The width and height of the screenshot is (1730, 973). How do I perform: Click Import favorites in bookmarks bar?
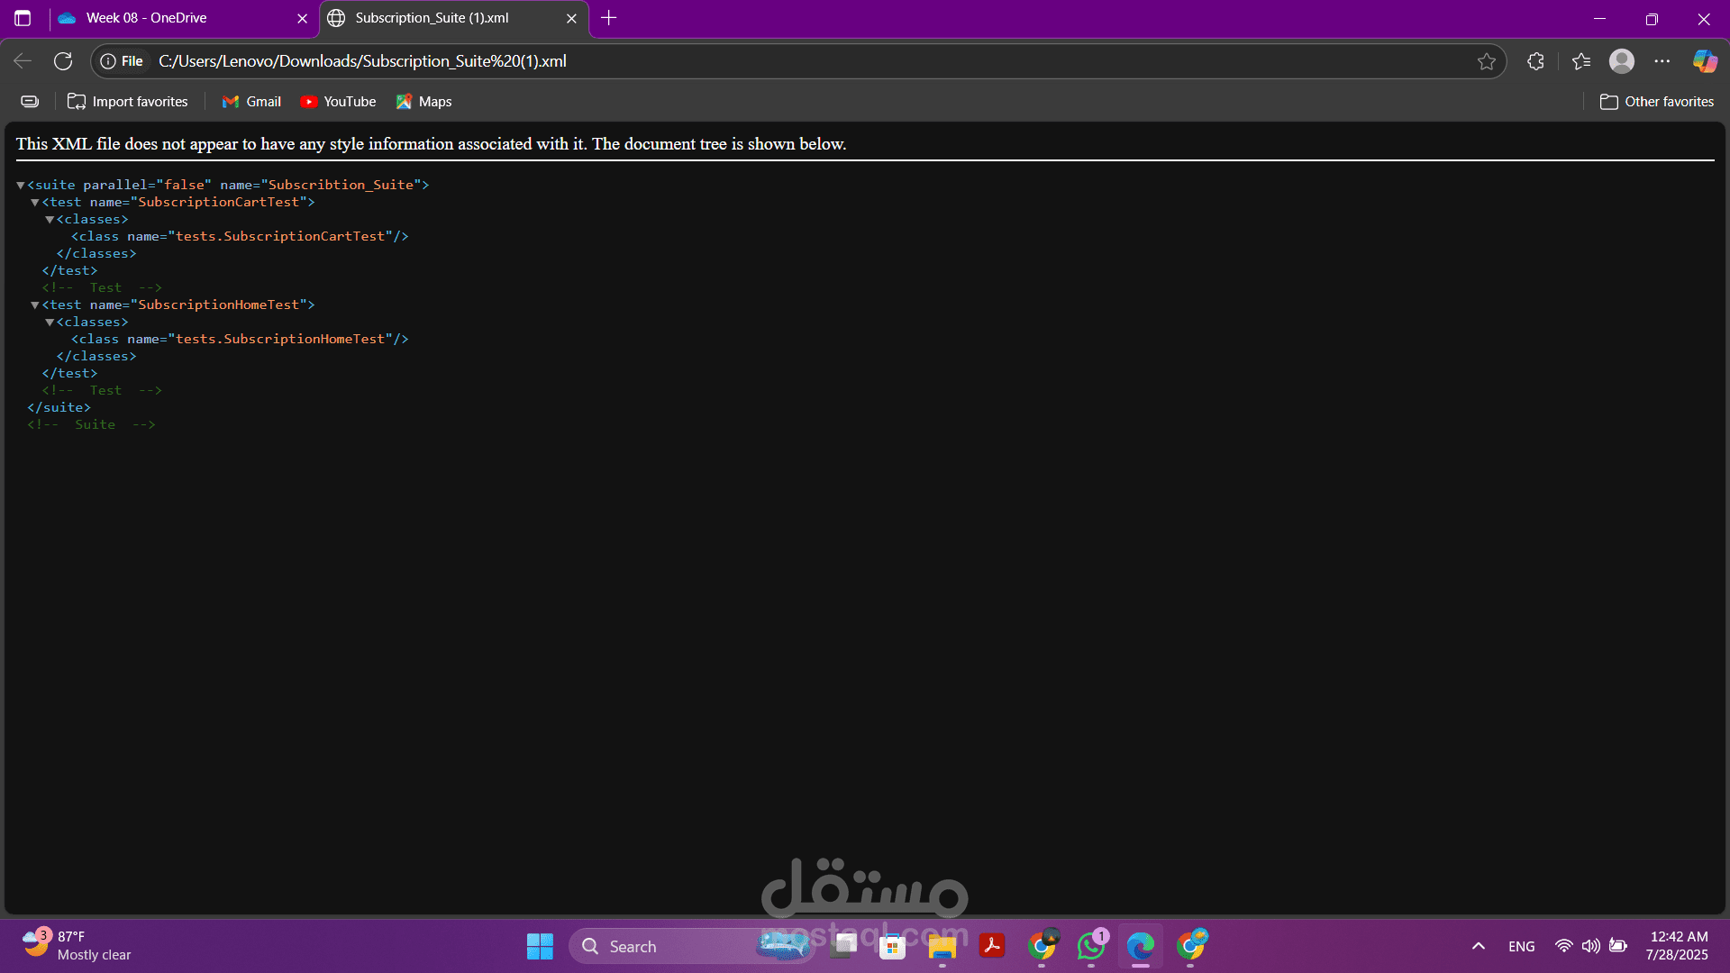[128, 102]
